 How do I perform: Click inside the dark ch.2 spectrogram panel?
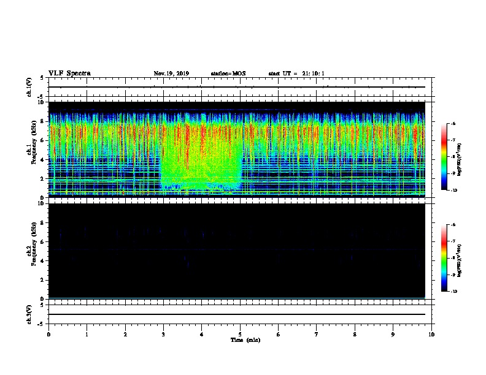pos(237,251)
